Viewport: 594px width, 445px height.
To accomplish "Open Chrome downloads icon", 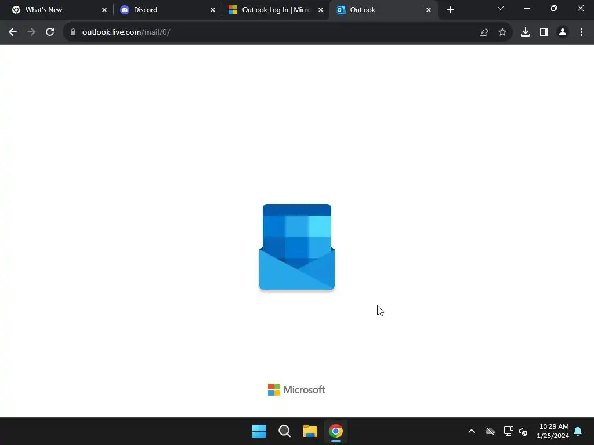I will (x=526, y=32).
